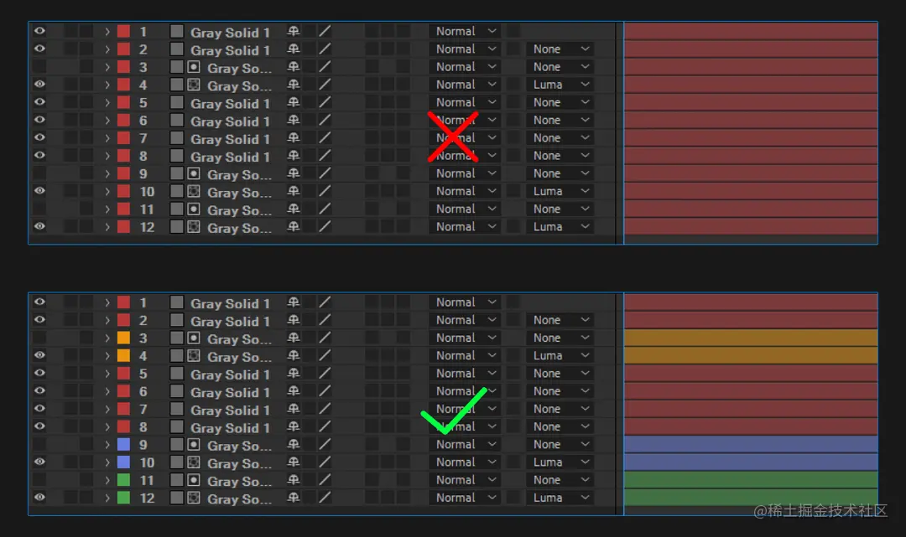Click solid source icon of multicolor timeline layer 2
The image size is (906, 537).
pyautogui.click(x=177, y=320)
